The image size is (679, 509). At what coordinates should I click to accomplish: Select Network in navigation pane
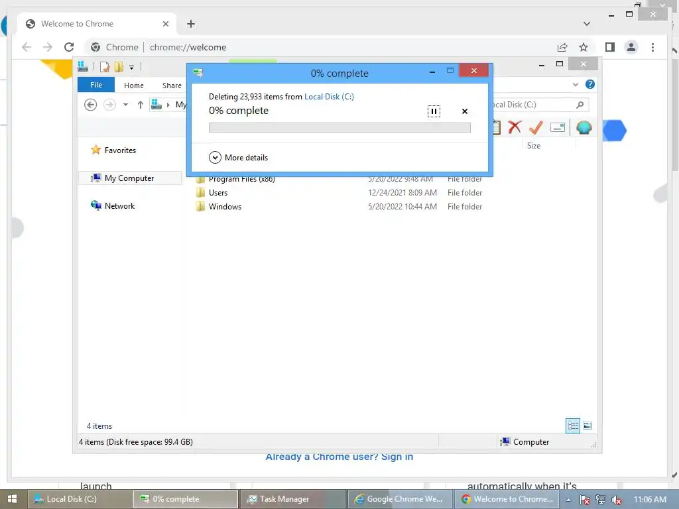[119, 206]
